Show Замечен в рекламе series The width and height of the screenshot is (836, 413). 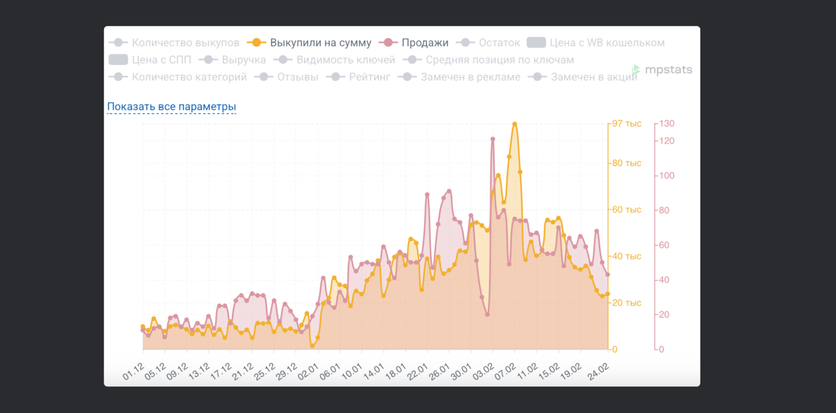coord(459,77)
